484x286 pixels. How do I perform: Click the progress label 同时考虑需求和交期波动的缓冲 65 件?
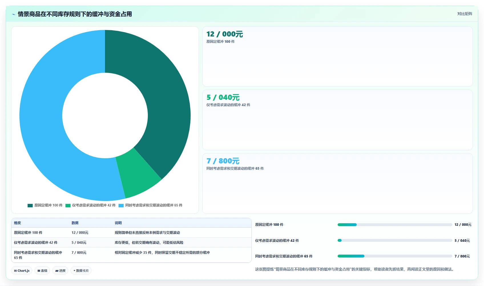[284, 256]
